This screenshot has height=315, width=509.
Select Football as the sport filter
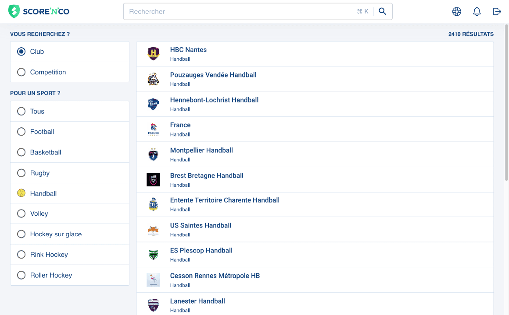point(21,132)
